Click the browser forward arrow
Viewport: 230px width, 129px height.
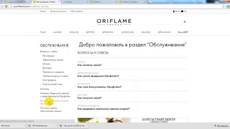[x=2, y=6]
